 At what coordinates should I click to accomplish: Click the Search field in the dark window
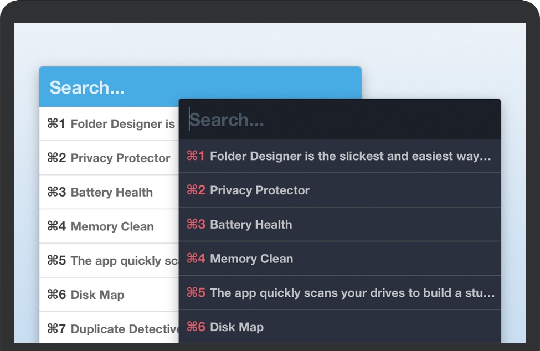click(x=340, y=120)
